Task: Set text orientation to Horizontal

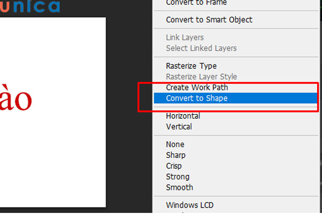Action: coord(183,116)
